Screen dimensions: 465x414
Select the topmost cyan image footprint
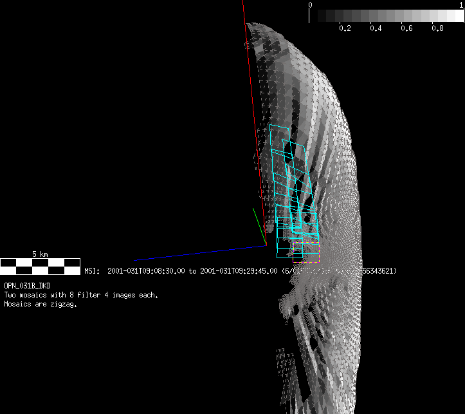280,138
